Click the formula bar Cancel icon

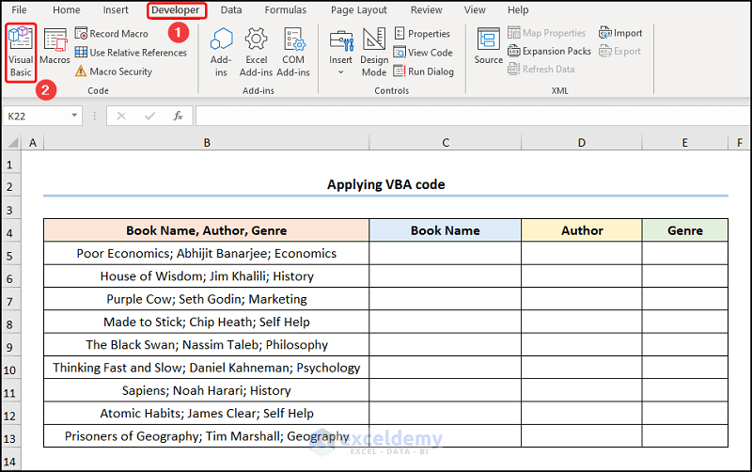(121, 116)
